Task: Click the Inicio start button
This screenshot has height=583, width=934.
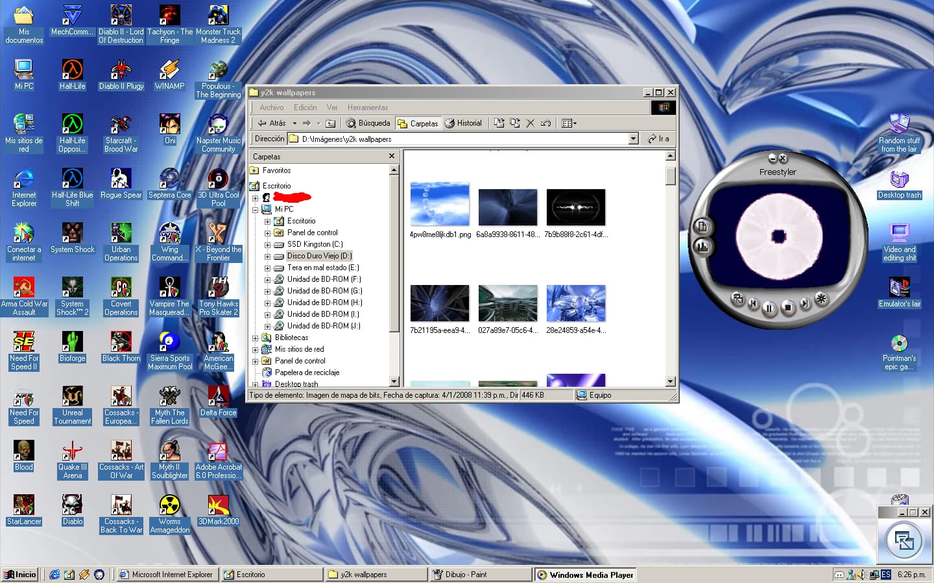Action: coord(20,575)
